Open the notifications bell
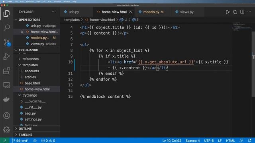Viewport: 255px width, 143px height. point(250,141)
